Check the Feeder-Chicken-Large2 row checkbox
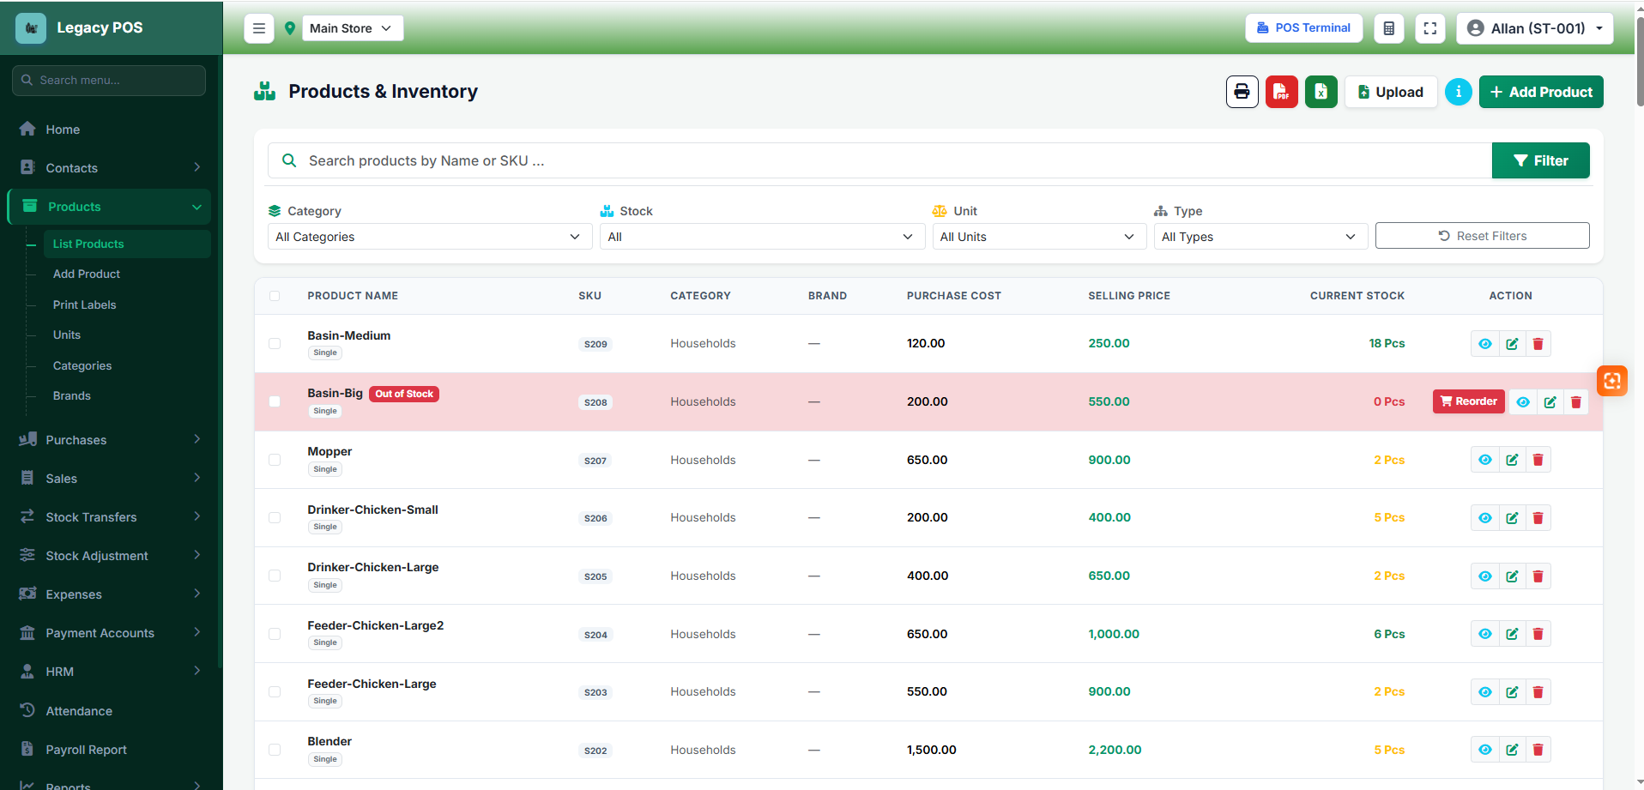This screenshot has width=1644, height=790. click(x=275, y=634)
